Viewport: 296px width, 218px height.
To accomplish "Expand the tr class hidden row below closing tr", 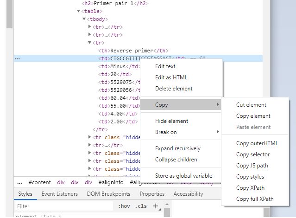I will [x=90, y=137].
